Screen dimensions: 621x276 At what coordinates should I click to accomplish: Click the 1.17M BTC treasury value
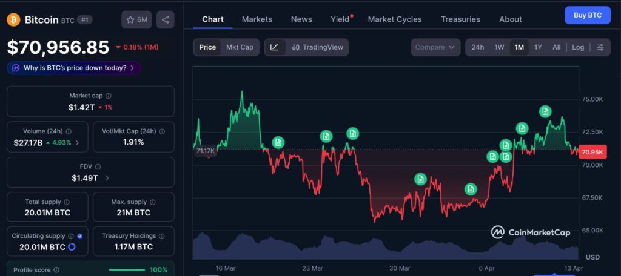(133, 247)
